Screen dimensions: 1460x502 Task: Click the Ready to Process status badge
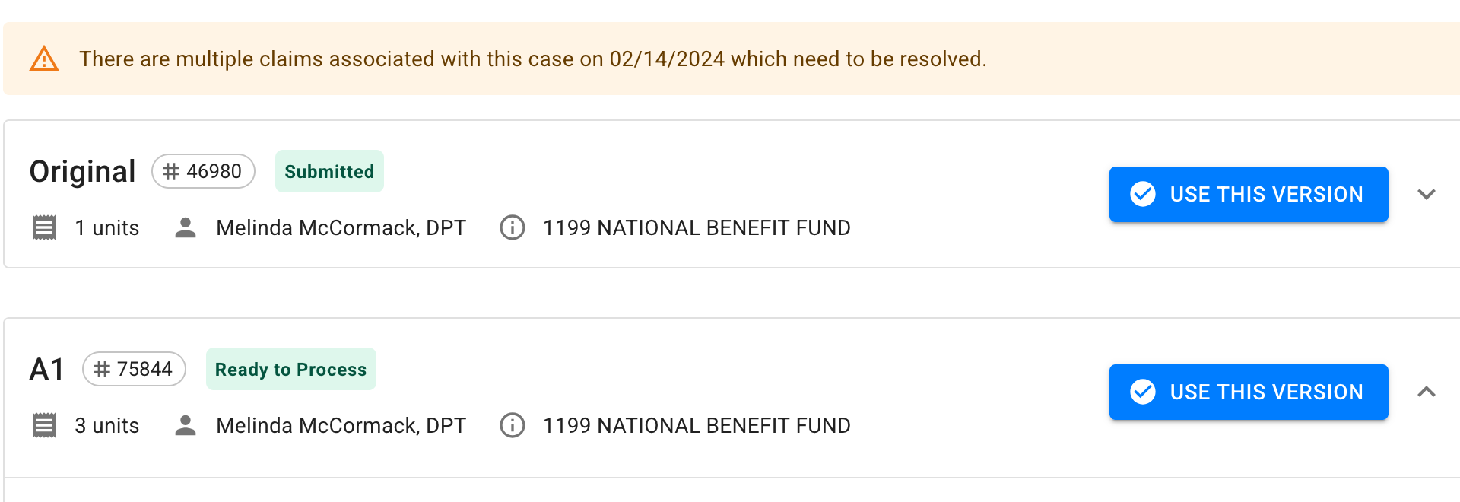[291, 369]
